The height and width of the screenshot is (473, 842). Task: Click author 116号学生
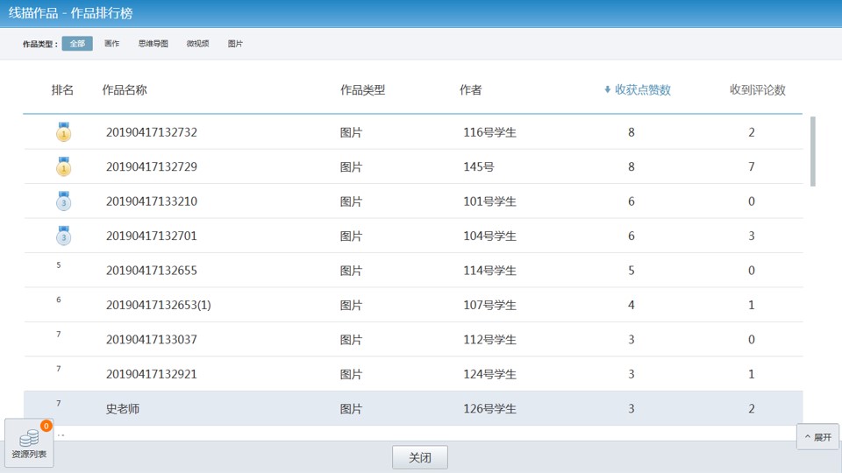(489, 132)
